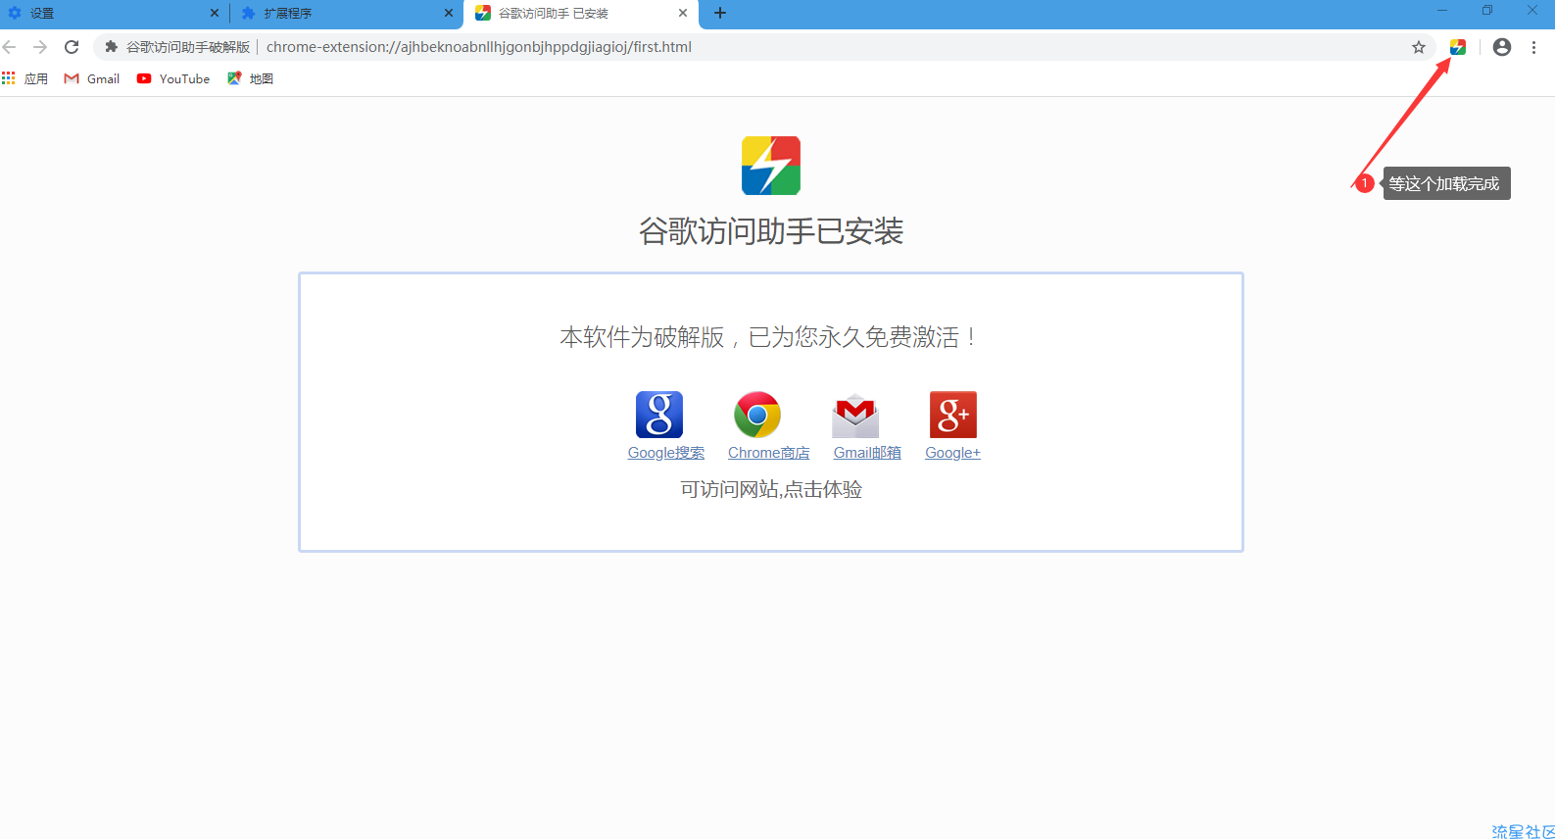1555x839 pixels.
Task: Open a new tab with plus button
Action: pos(720,13)
